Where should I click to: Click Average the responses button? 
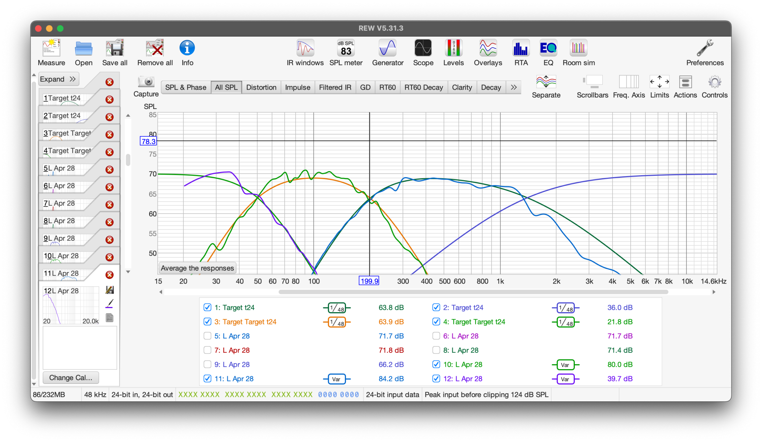(197, 268)
